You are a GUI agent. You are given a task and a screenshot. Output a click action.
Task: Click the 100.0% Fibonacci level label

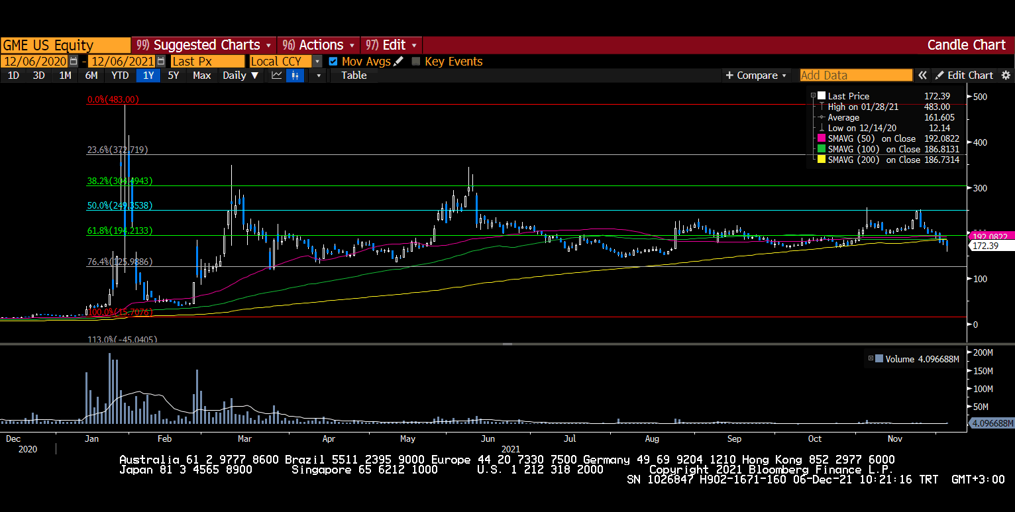coord(120,312)
